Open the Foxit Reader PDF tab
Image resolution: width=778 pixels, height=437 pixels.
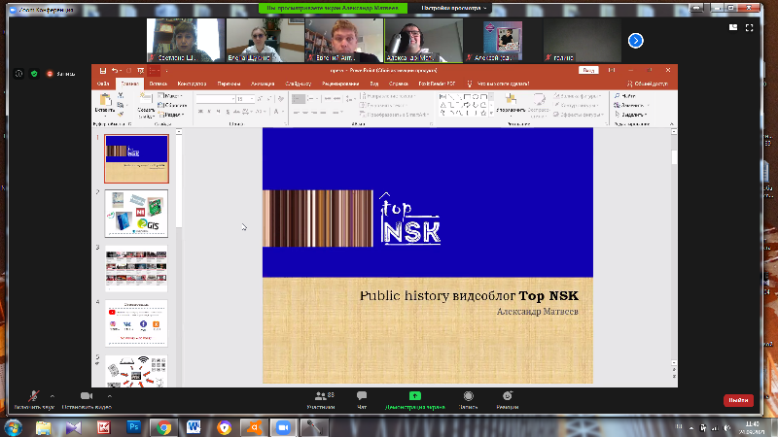point(437,84)
